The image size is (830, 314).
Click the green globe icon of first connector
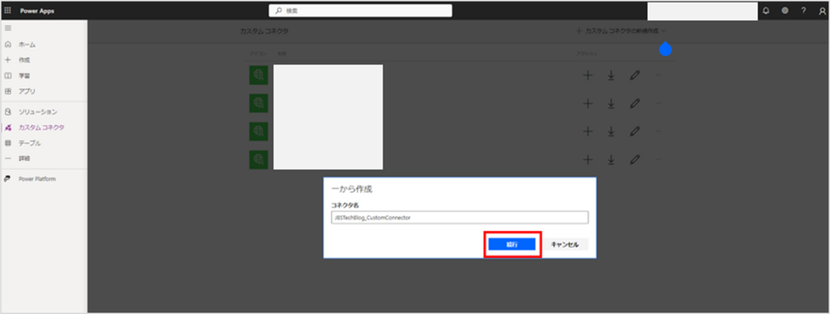[259, 75]
